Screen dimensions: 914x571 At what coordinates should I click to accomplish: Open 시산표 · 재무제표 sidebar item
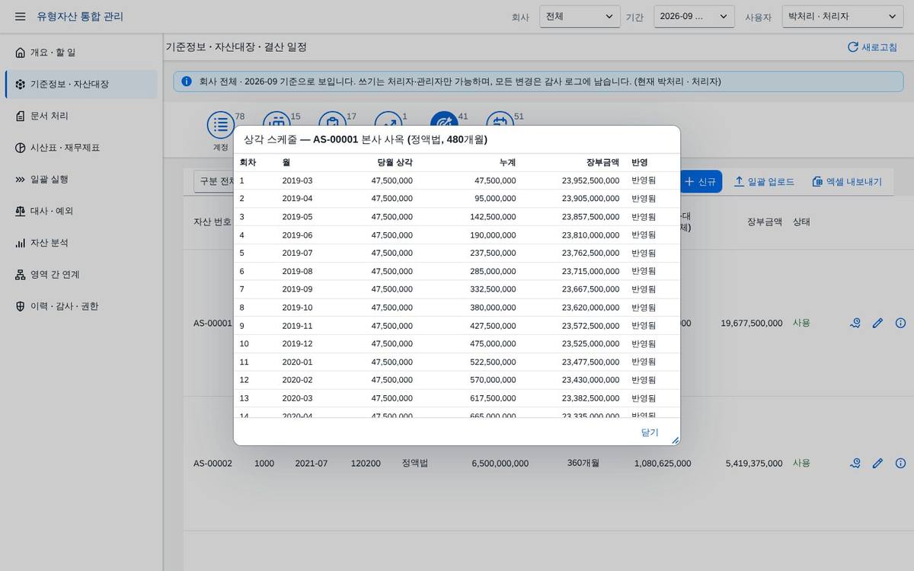click(81, 148)
